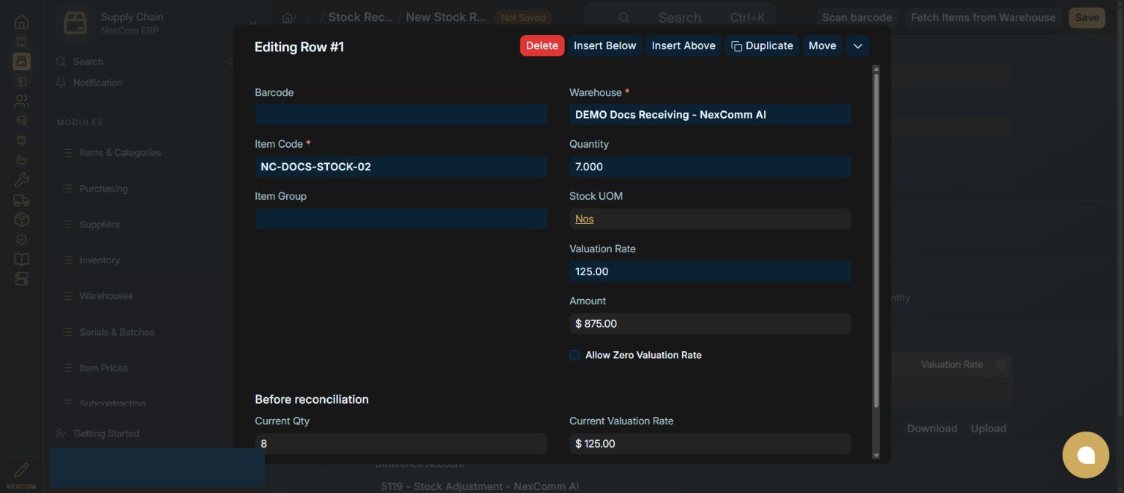Open Purchasing module
Viewport: 1124px width, 493px height.
(x=103, y=189)
